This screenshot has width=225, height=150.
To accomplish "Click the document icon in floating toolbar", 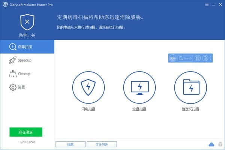I will tap(205, 58).
